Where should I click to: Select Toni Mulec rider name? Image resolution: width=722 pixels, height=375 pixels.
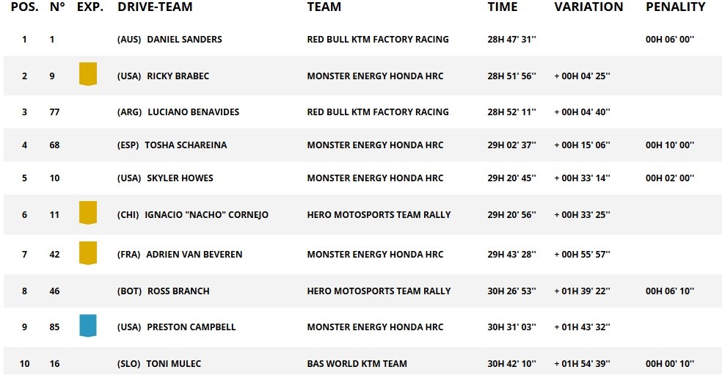click(x=174, y=364)
